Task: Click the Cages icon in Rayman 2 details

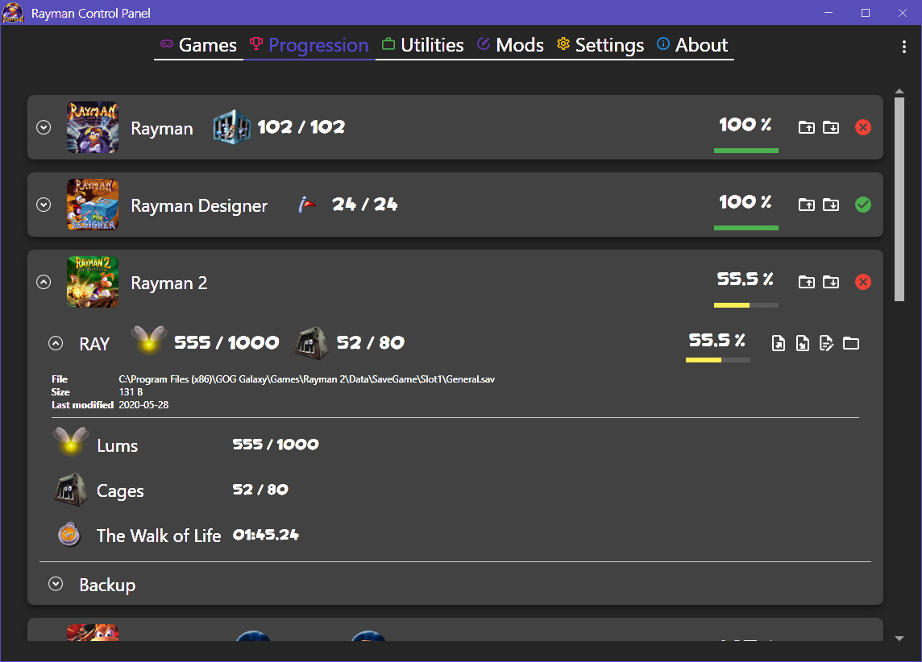Action: pos(69,490)
